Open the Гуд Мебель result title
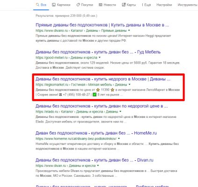198x187 pixels. pyautogui.click(x=98, y=52)
